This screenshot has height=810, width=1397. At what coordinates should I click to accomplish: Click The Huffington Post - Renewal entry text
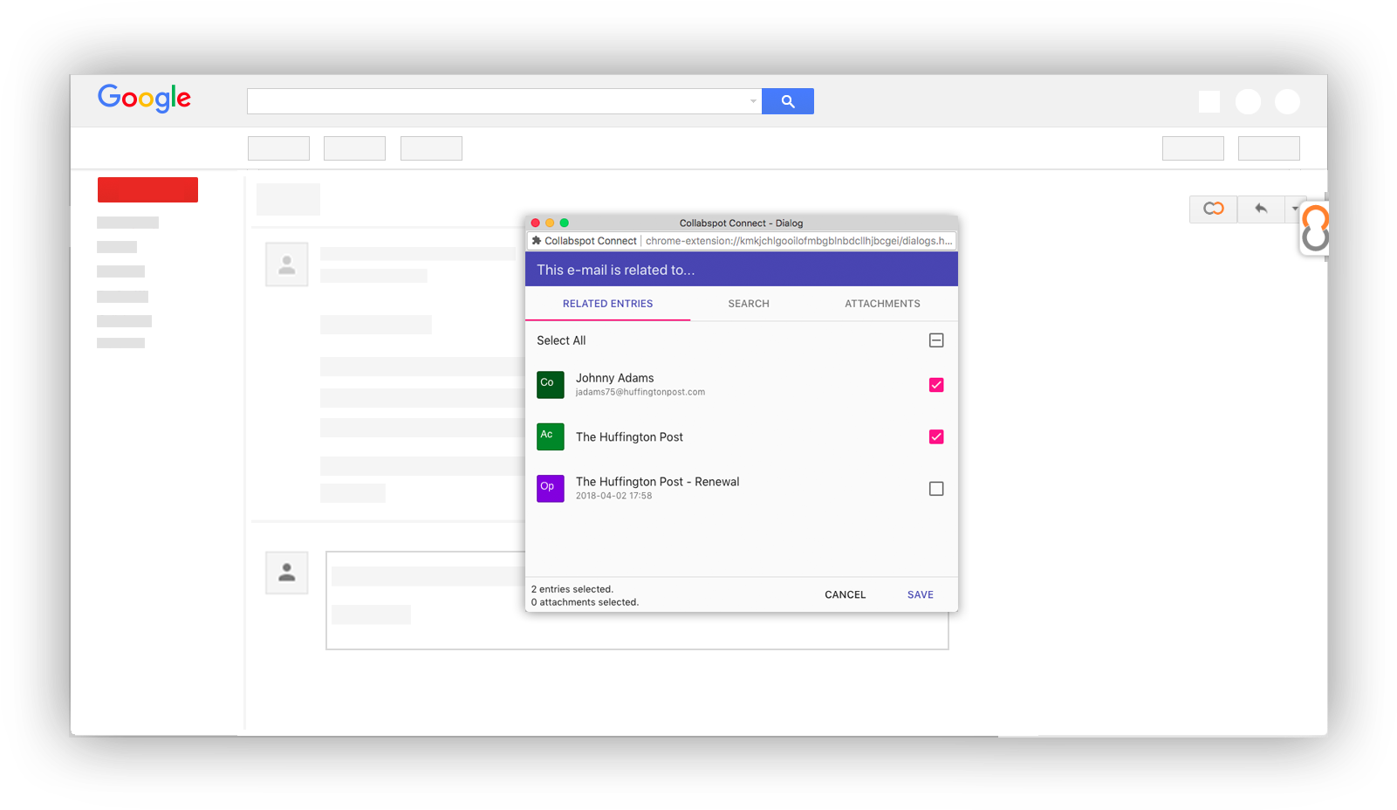657,482
